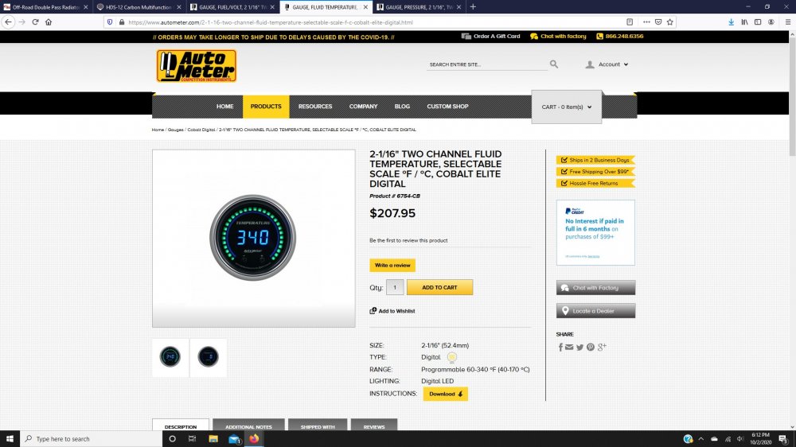Click the Twitter share icon
Screen dimensions: 796x447
tap(579, 347)
